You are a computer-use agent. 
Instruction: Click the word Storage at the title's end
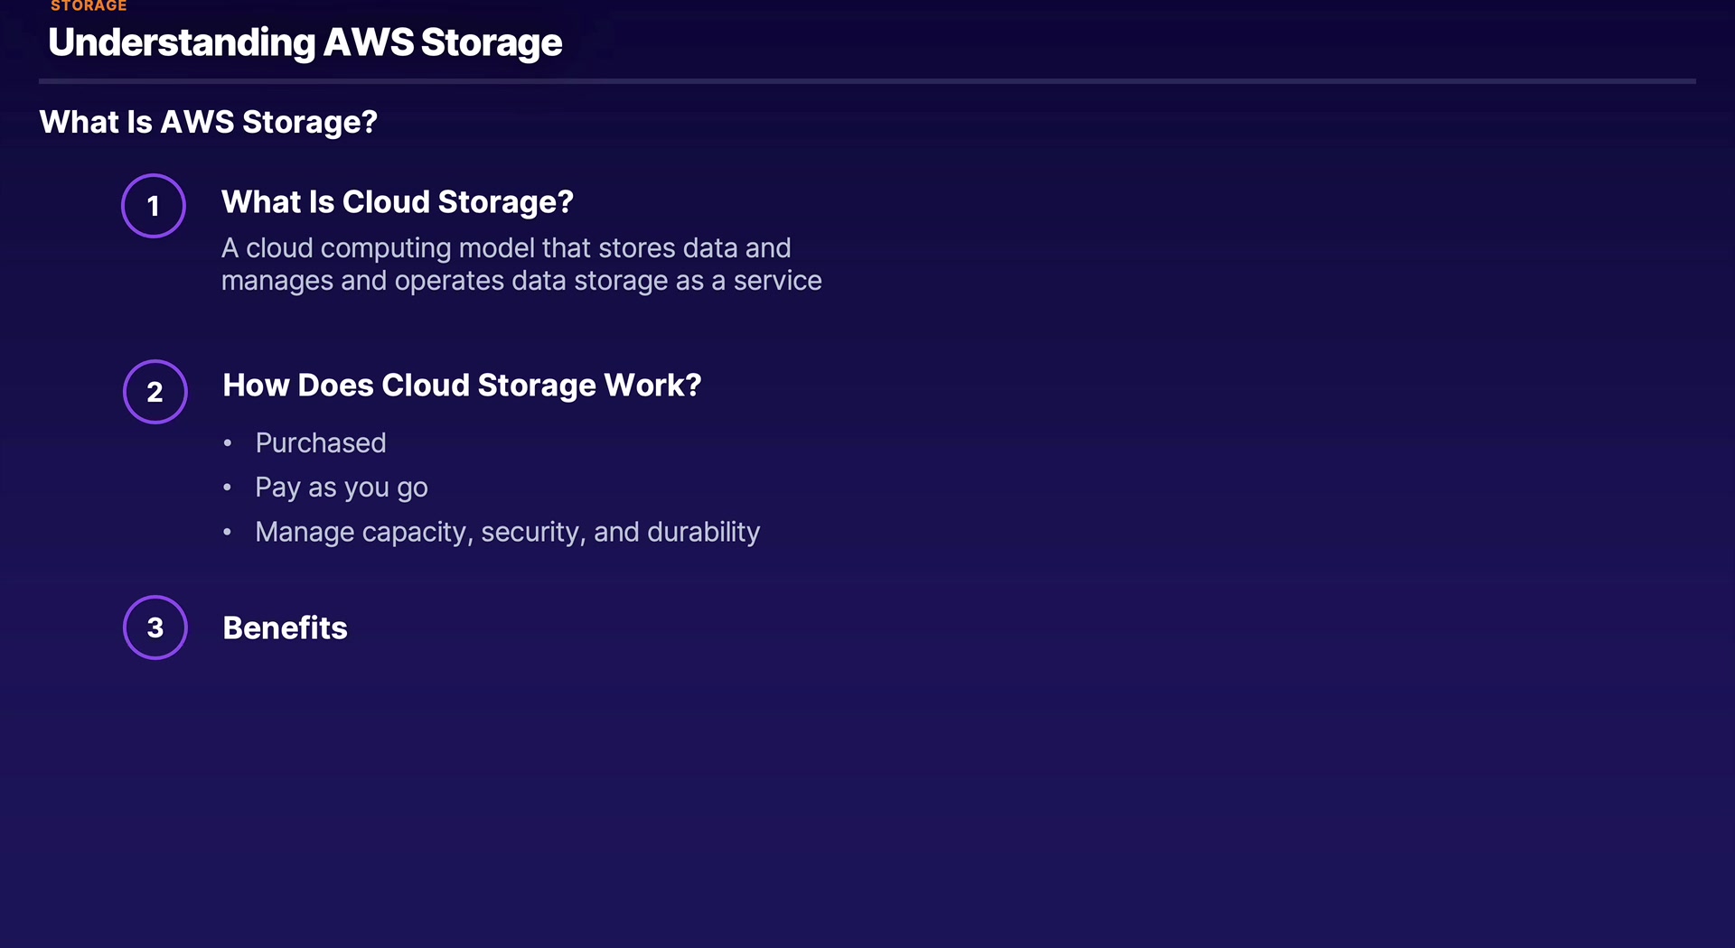click(491, 42)
